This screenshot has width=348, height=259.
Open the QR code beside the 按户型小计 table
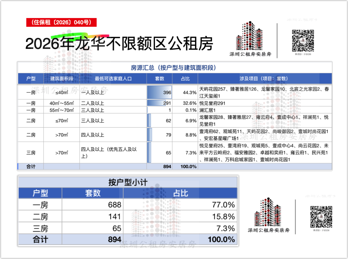tap(321, 217)
